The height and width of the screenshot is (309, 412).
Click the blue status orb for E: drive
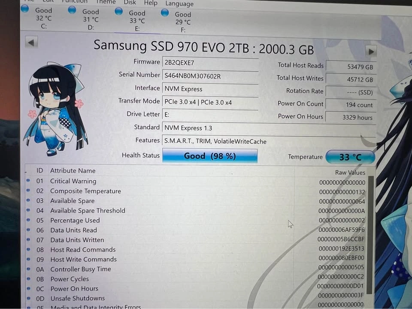pyautogui.click(x=118, y=11)
